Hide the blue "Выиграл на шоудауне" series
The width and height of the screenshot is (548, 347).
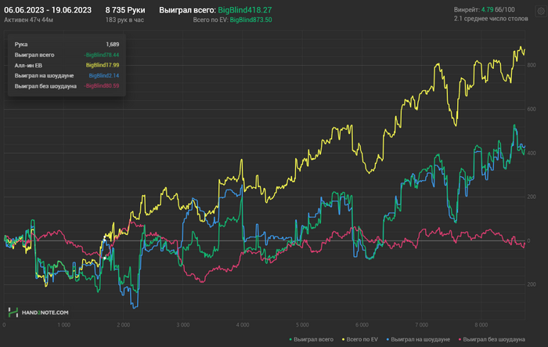click(x=419, y=338)
